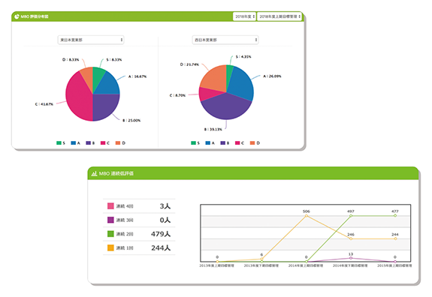This screenshot has width=432, height=297.
Task: Click the 2013年度上期目標管理 axis label
Action: pyautogui.click(x=217, y=265)
